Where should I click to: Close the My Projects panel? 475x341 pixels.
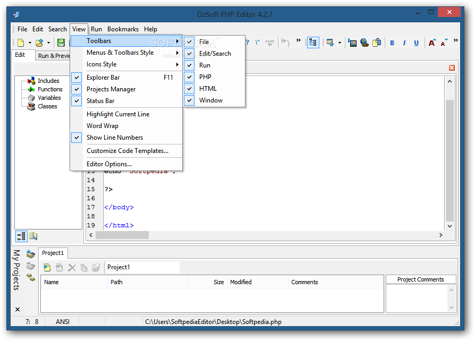point(18,309)
